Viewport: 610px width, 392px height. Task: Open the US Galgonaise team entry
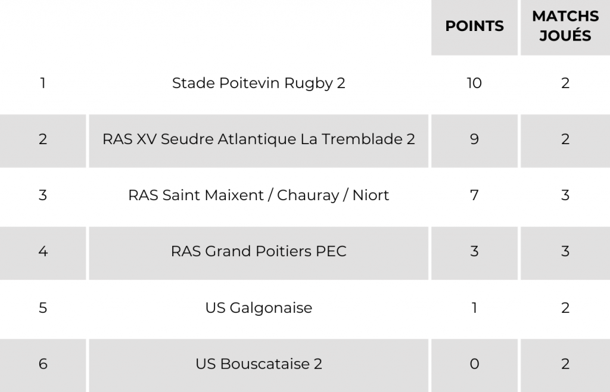(x=259, y=308)
